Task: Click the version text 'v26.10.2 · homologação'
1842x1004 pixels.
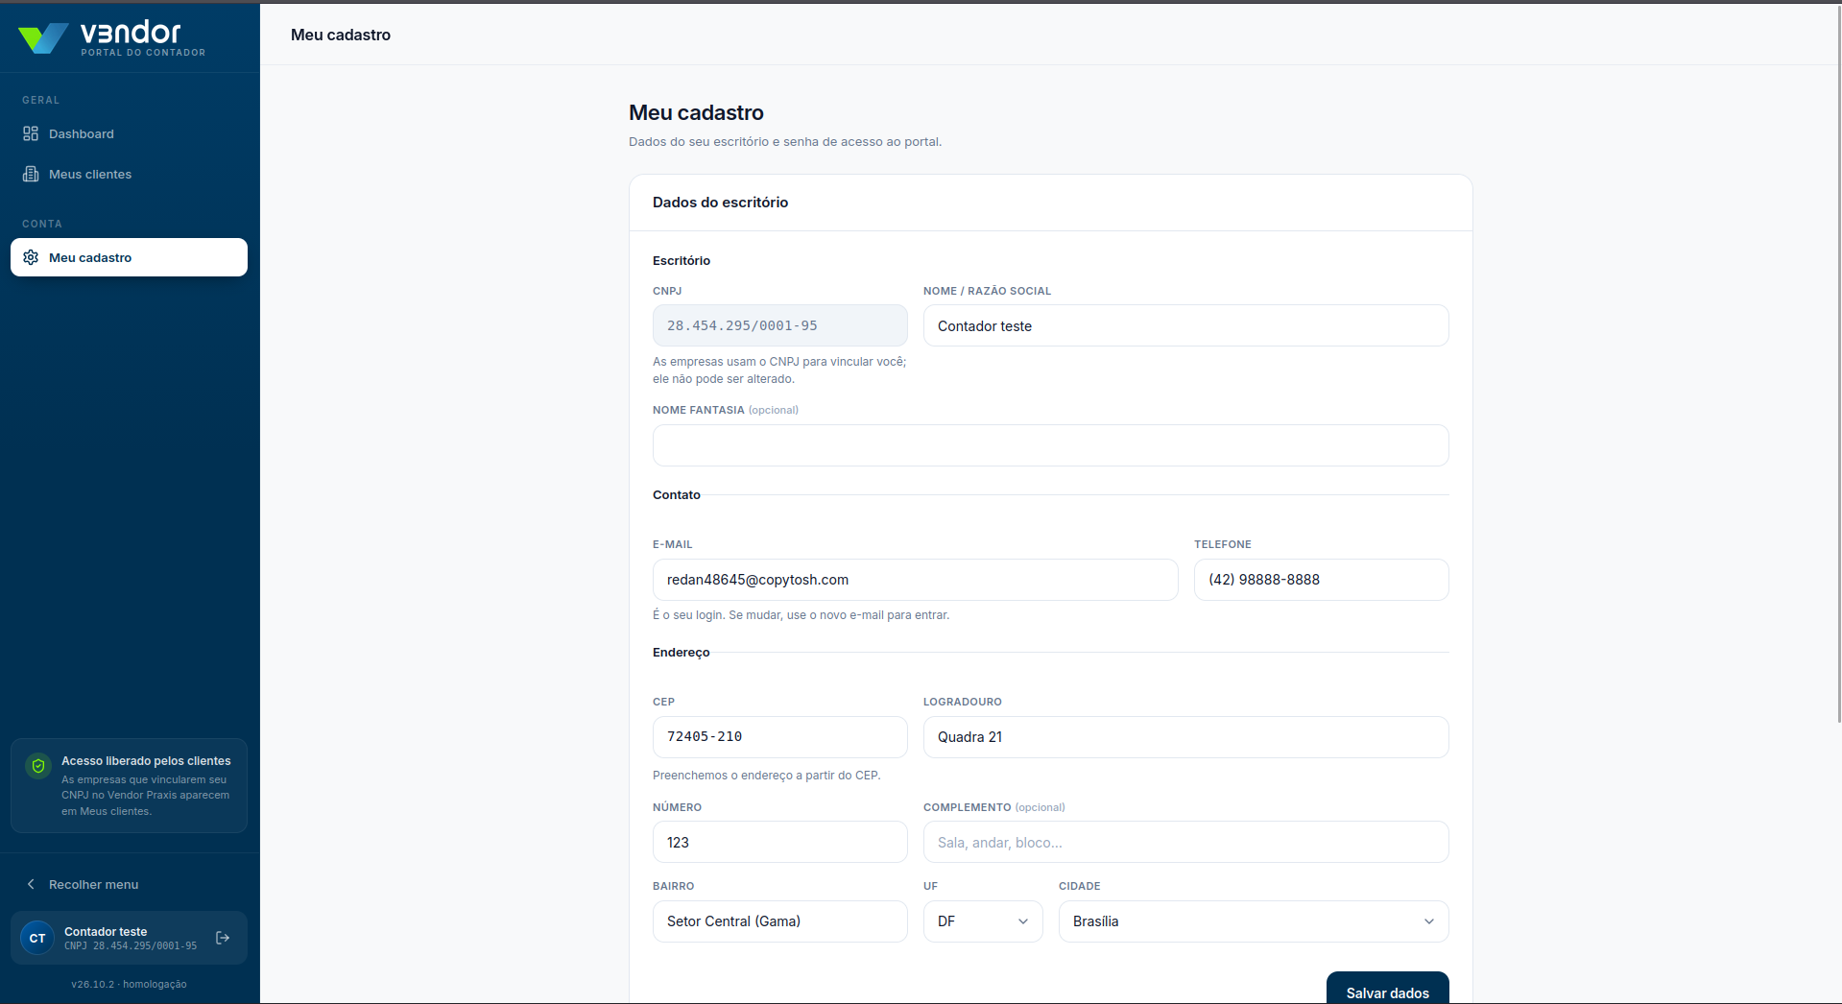Action: pyautogui.click(x=129, y=984)
